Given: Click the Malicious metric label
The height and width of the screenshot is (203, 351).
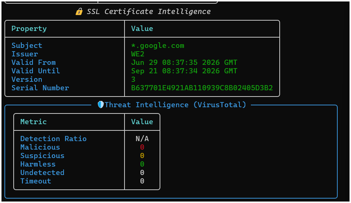Looking at the screenshot, I should pos(40,147).
